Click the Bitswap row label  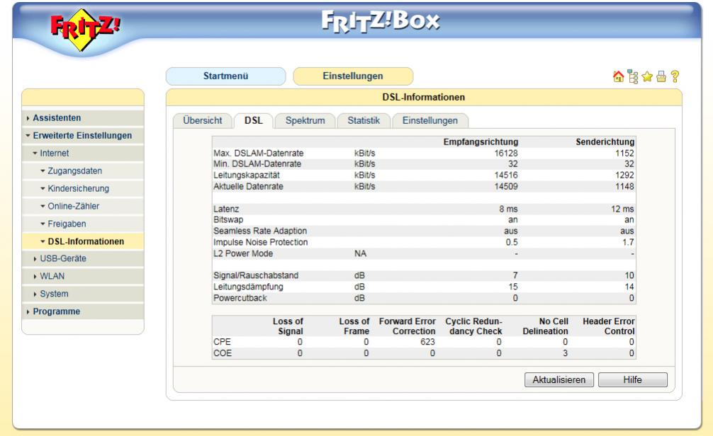point(228,220)
